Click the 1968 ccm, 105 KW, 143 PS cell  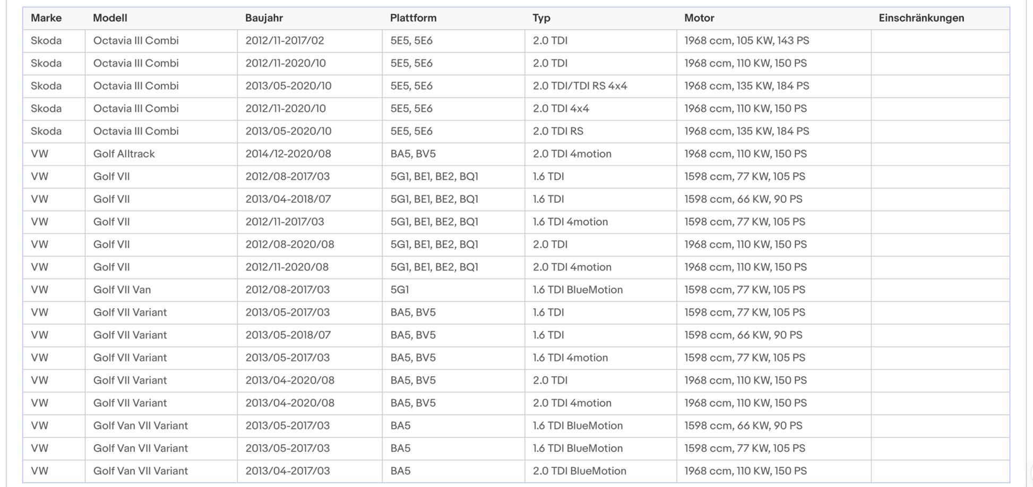pyautogui.click(x=746, y=41)
